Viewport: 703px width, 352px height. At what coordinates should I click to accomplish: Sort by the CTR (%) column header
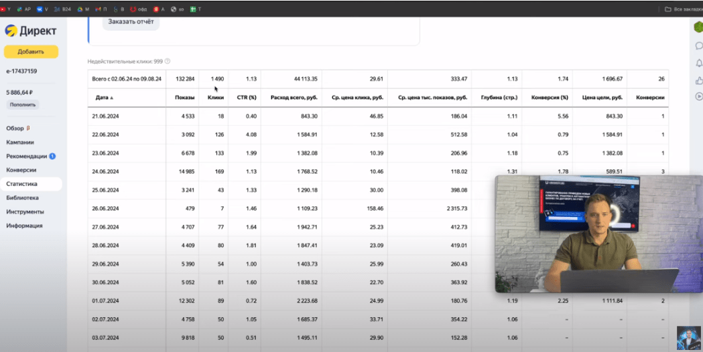[247, 98]
